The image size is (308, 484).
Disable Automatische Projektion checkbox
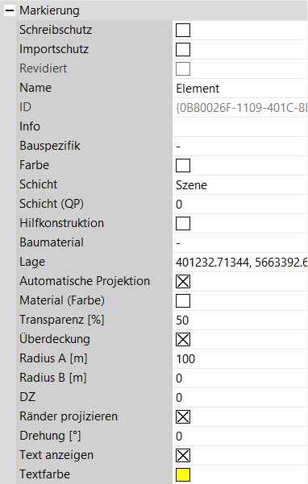point(183,282)
